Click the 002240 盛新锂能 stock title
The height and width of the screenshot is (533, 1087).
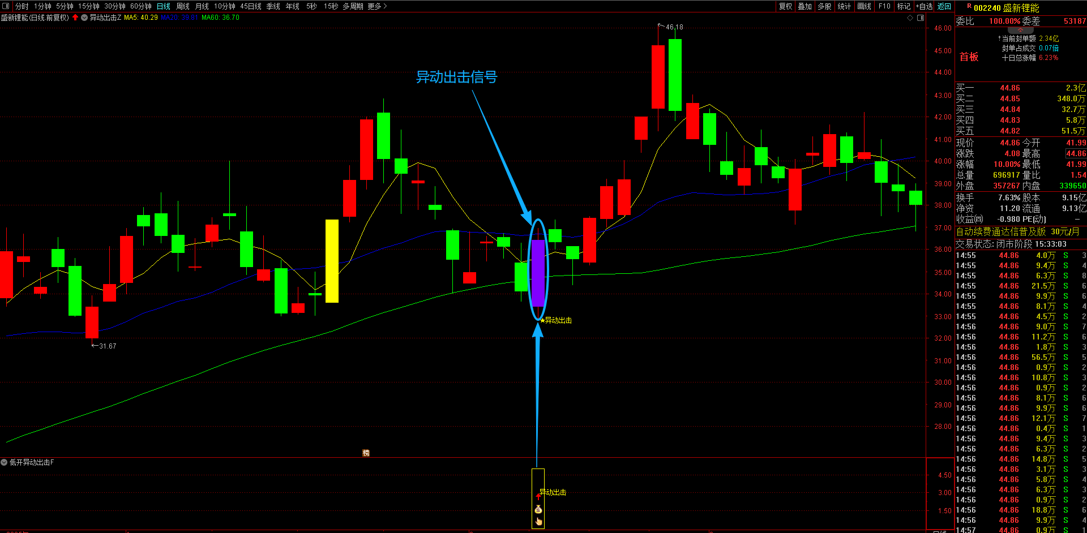(1006, 8)
